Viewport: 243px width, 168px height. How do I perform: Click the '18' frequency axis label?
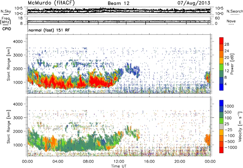20,18
